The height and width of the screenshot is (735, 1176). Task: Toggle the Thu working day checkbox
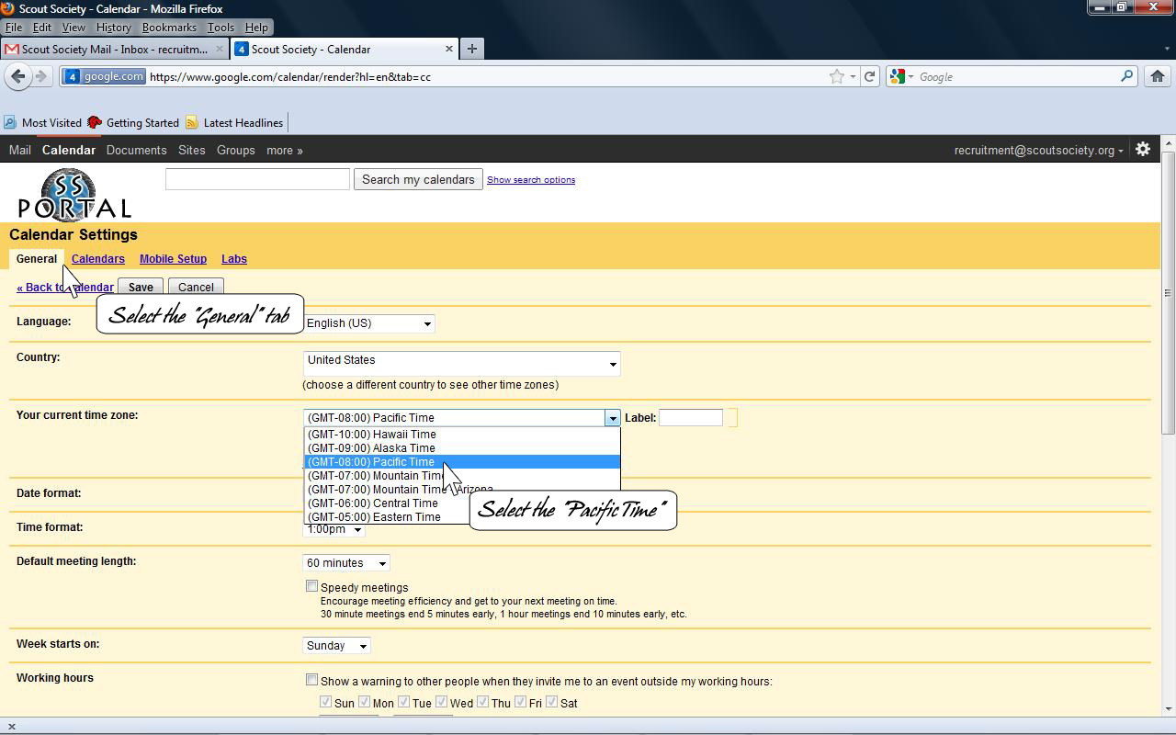[482, 702]
